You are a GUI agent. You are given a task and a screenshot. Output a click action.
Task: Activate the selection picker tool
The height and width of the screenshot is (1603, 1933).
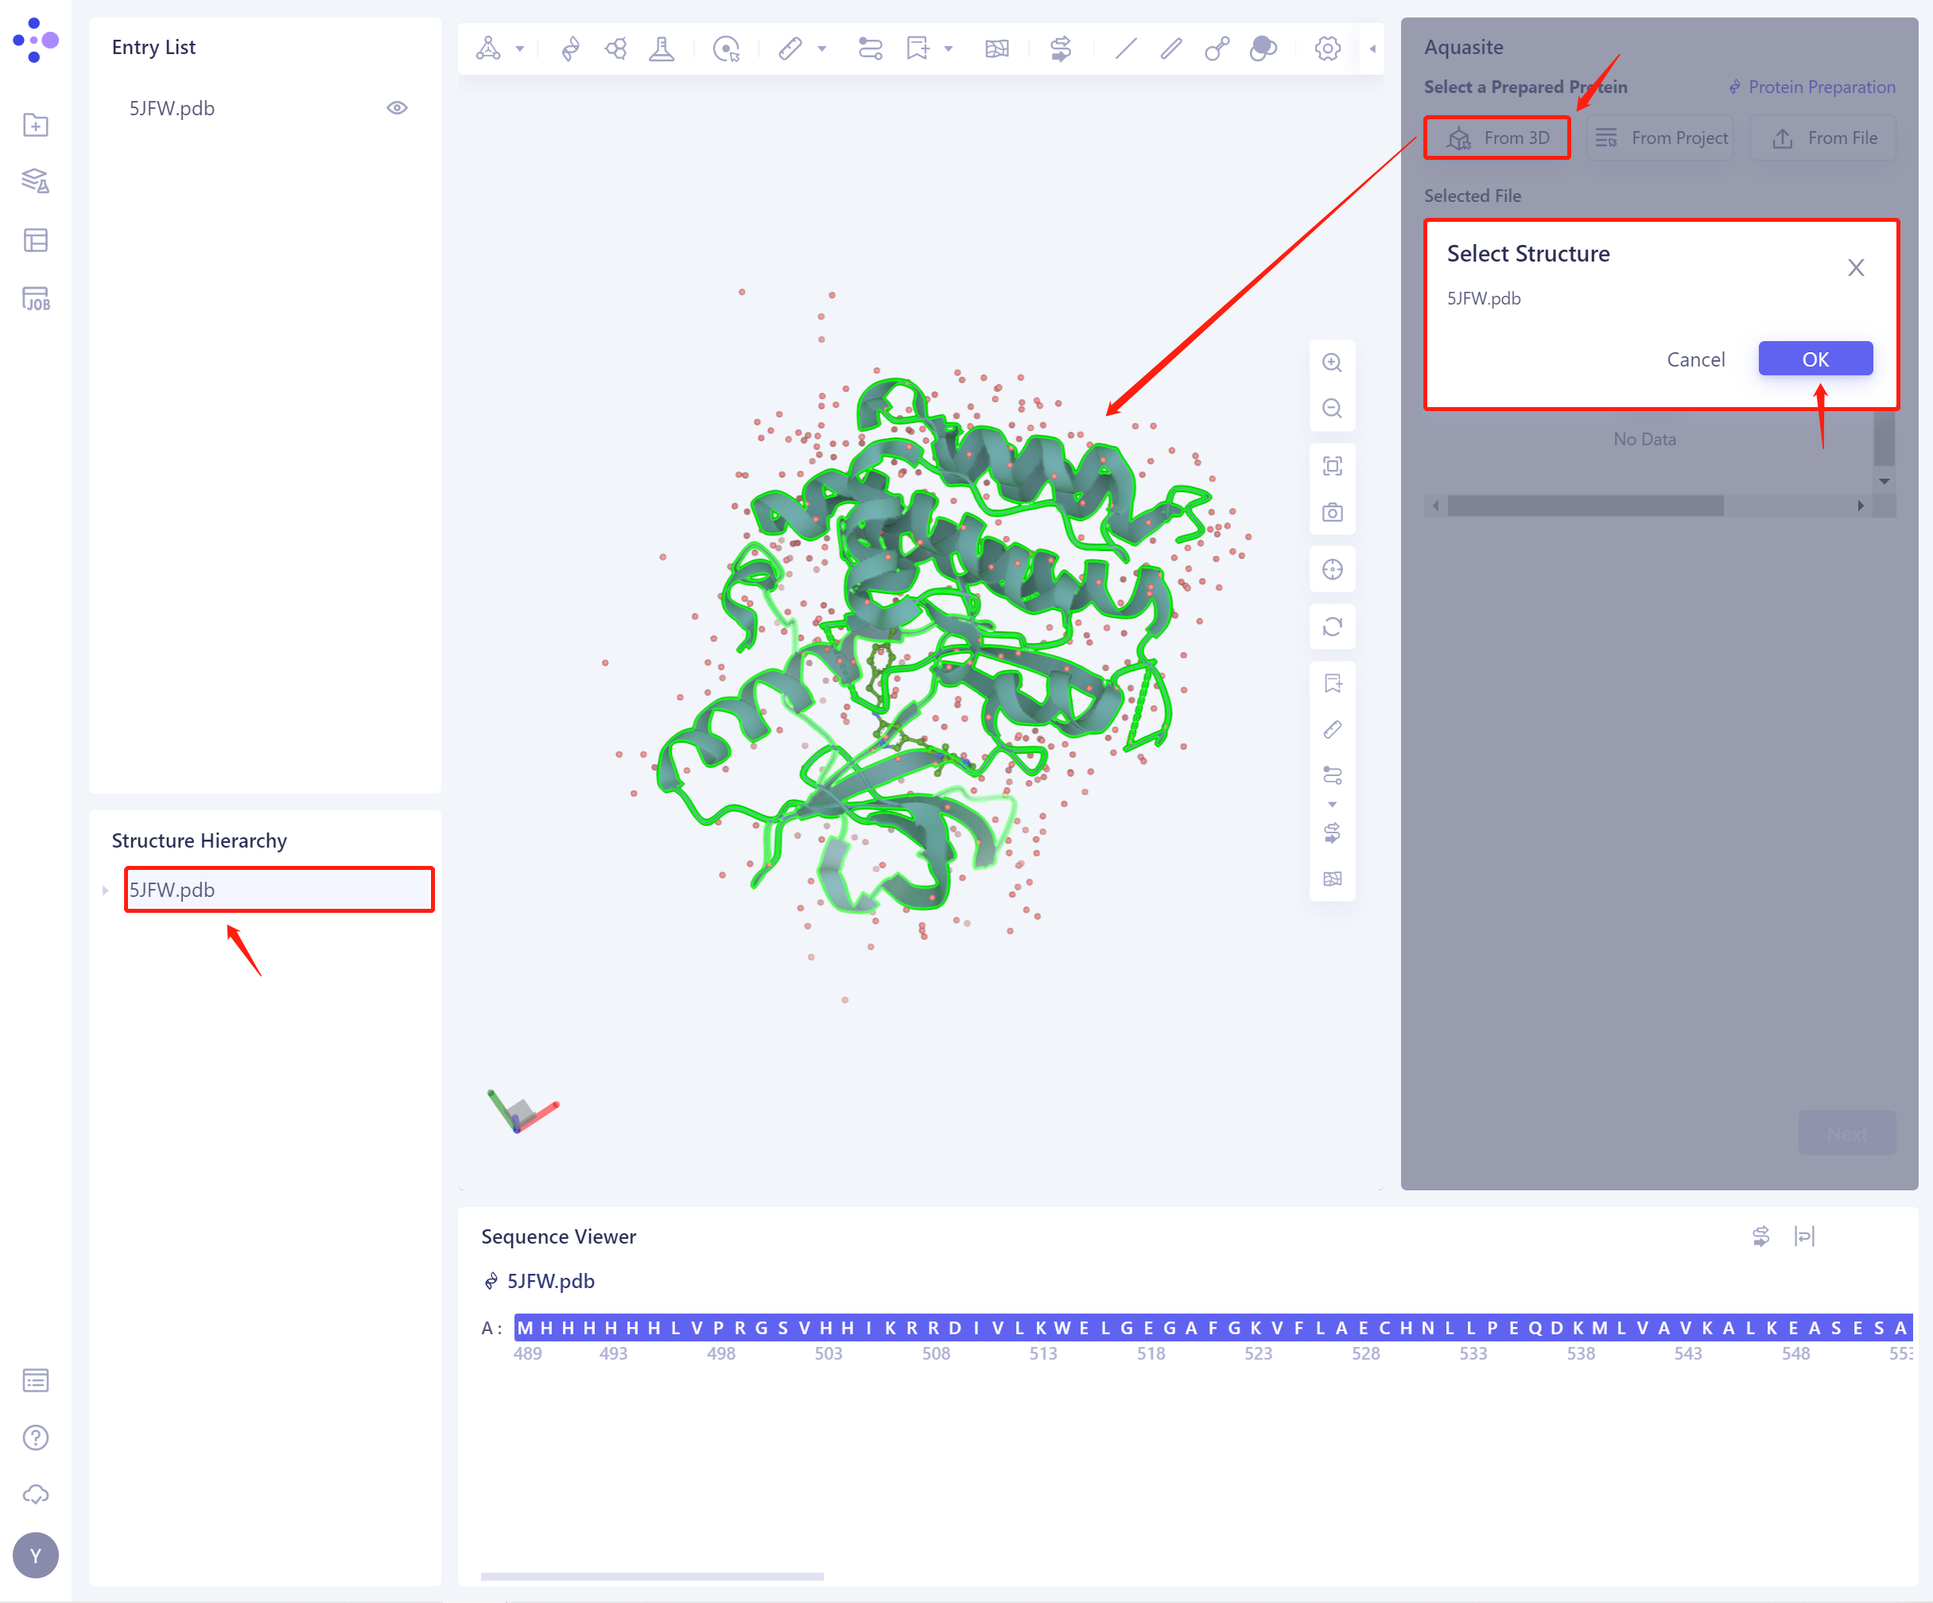[x=726, y=48]
